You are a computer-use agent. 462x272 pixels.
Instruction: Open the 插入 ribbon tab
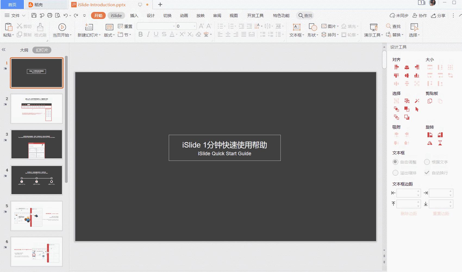pyautogui.click(x=134, y=15)
